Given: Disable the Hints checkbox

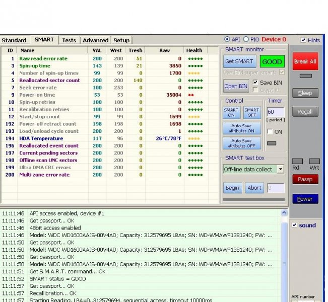Looking at the screenshot, I should click(303, 40).
